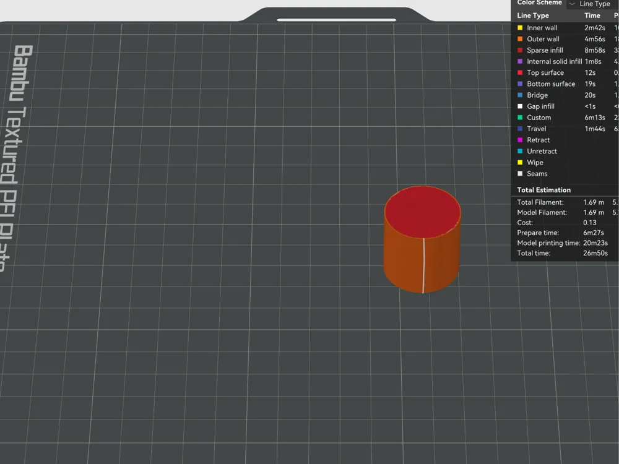
Task: Click the white seam line on the cylinder
Action: [x=423, y=265]
